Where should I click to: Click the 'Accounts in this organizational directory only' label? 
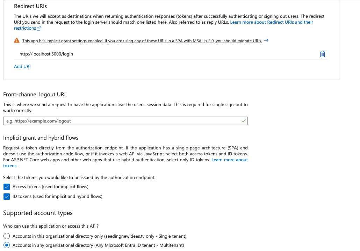99,236
